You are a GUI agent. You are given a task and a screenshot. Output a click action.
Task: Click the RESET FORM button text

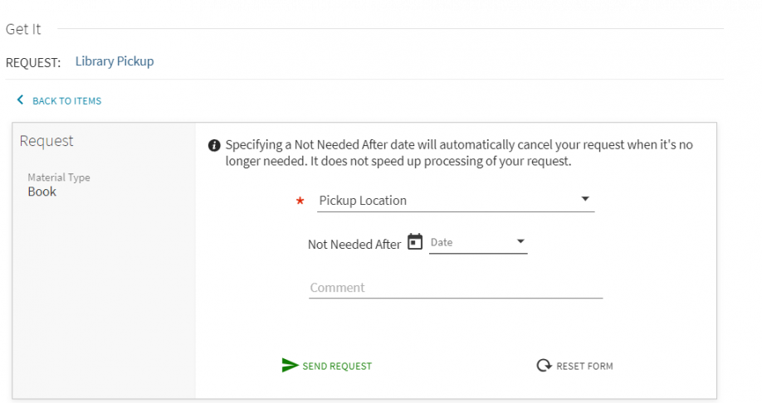click(x=584, y=366)
